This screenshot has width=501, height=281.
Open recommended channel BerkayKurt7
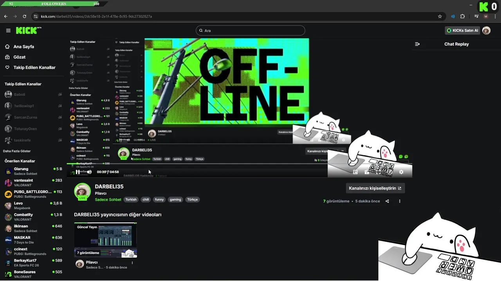[x=33, y=263]
